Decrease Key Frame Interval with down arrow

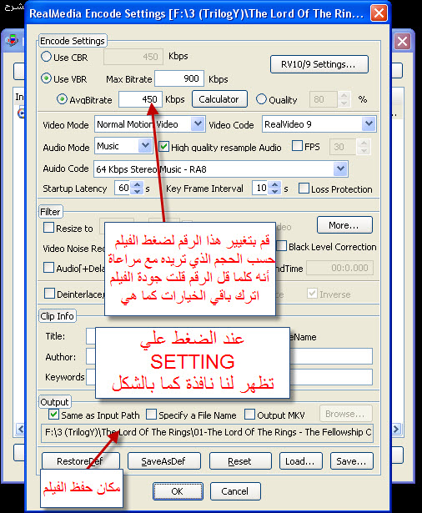click(274, 192)
